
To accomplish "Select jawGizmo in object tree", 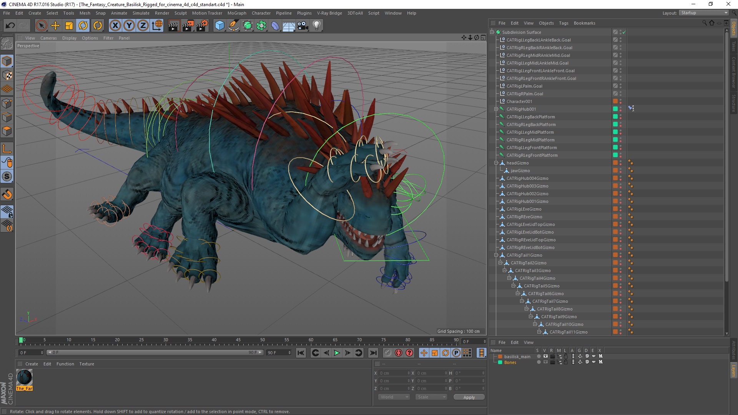I will [520, 171].
